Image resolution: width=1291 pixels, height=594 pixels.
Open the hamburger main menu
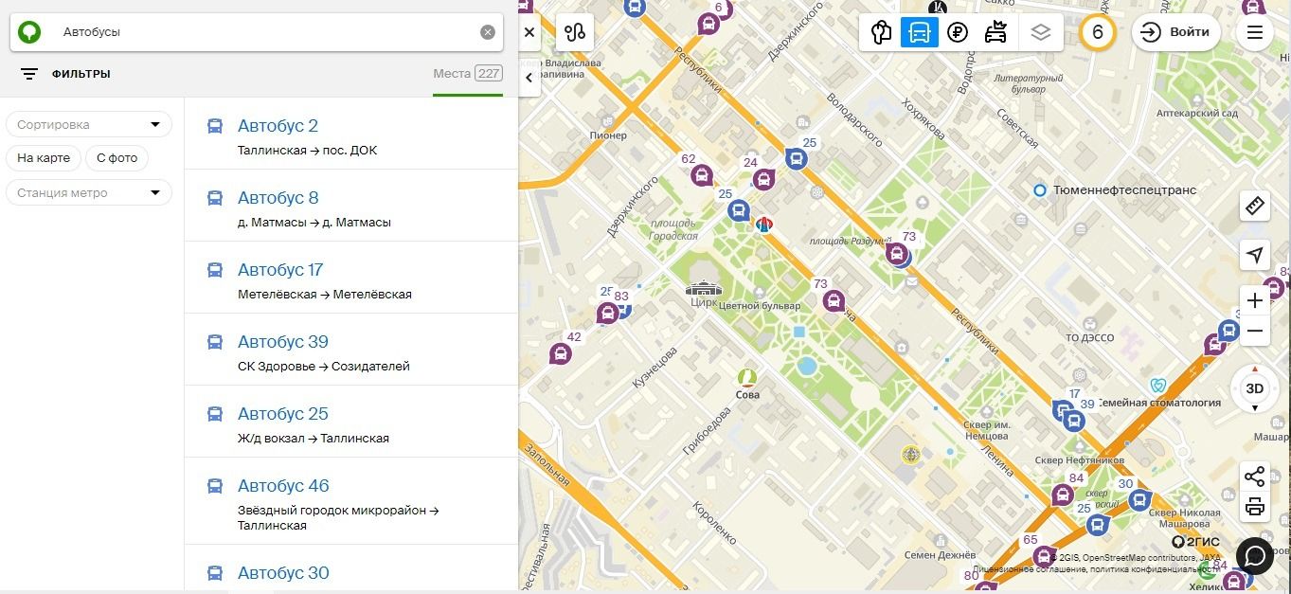point(1255,32)
